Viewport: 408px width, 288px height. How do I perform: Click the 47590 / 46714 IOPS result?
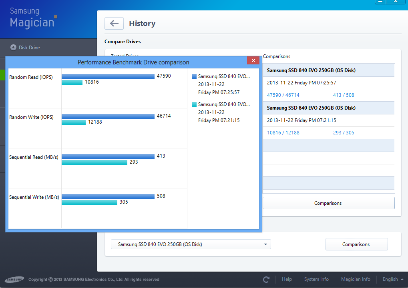(x=283, y=95)
